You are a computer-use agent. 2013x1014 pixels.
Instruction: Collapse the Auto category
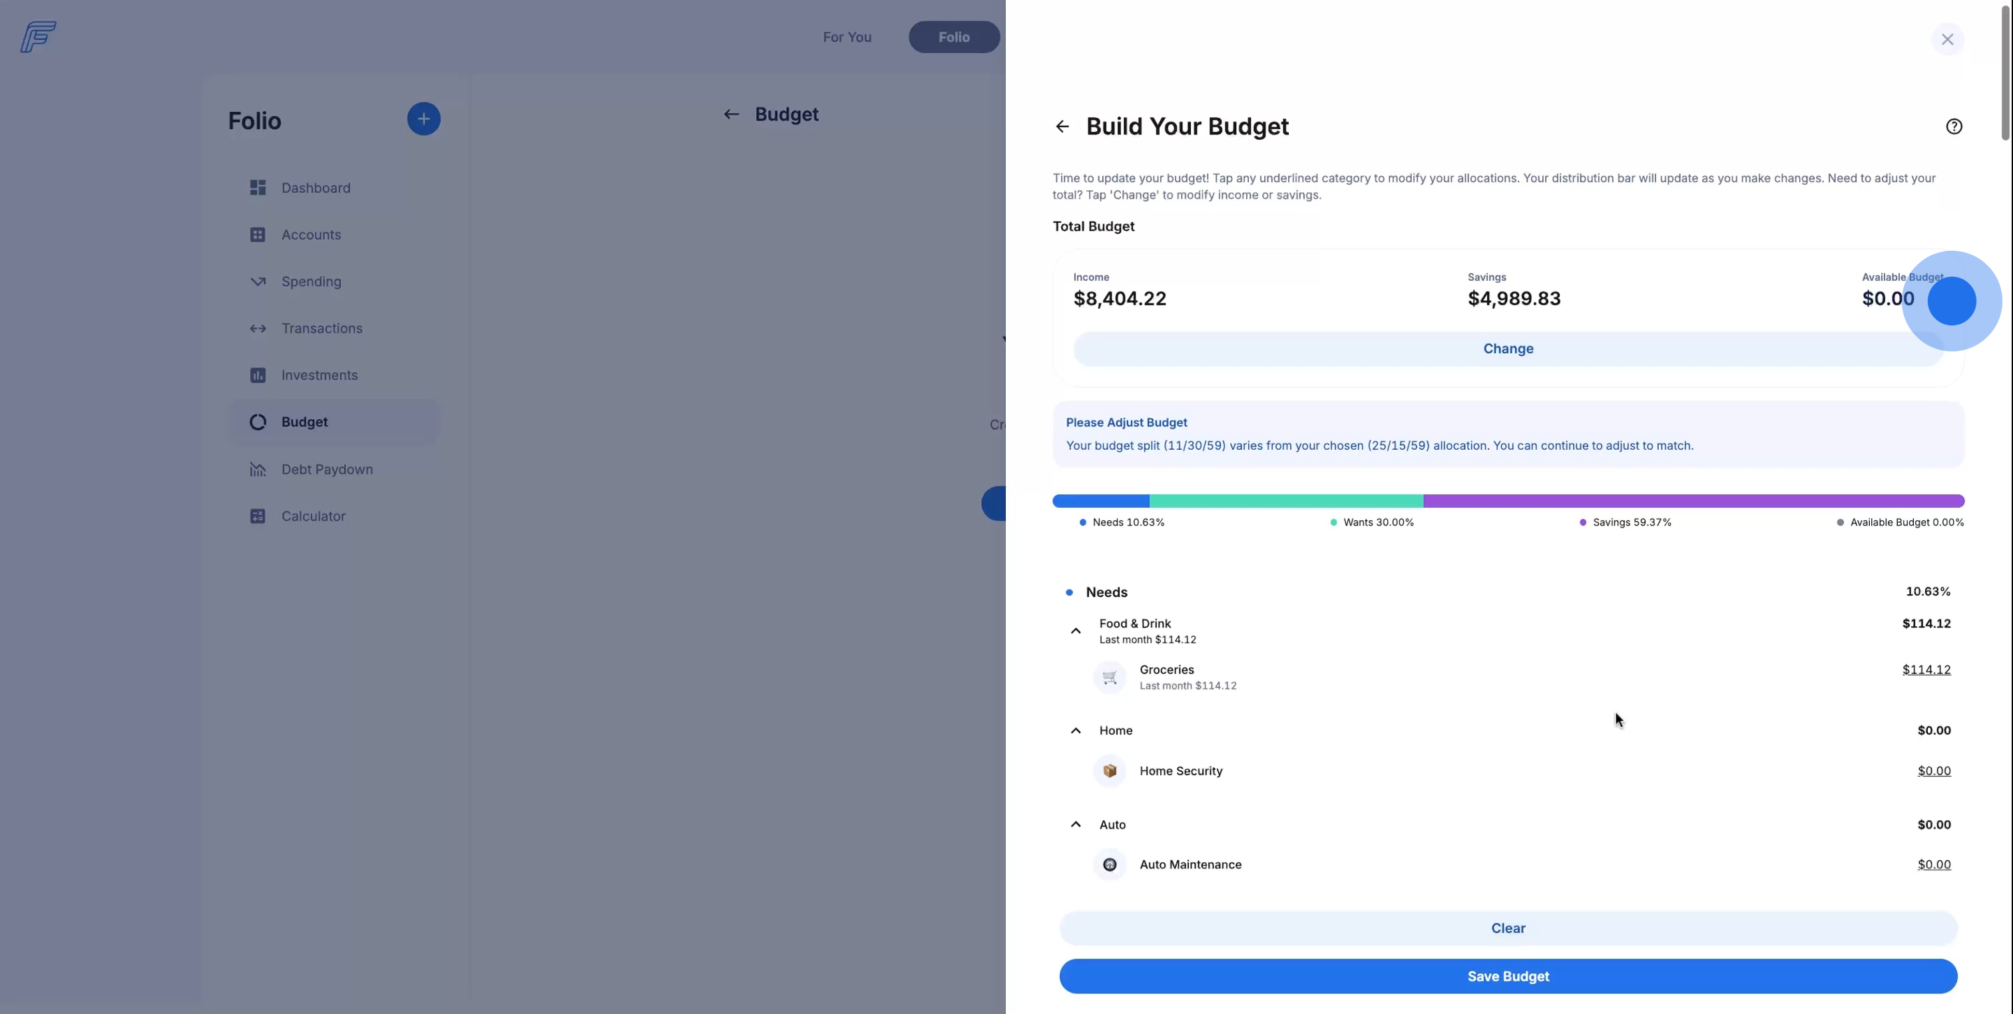point(1075,825)
